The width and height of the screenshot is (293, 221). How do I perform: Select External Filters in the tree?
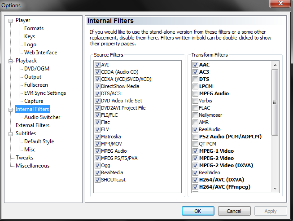click(32, 125)
